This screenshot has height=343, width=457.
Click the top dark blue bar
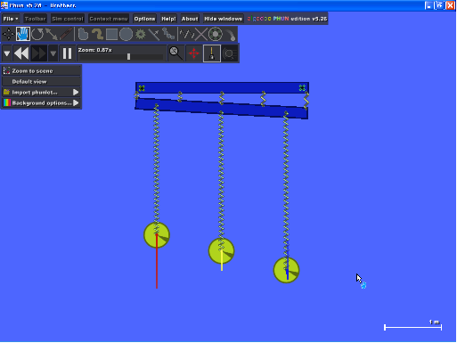(222, 87)
